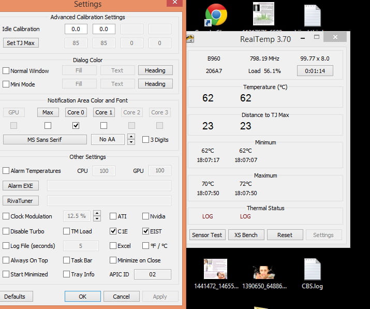Click the Core 0 color button
The height and width of the screenshot is (309, 370).
76,112
